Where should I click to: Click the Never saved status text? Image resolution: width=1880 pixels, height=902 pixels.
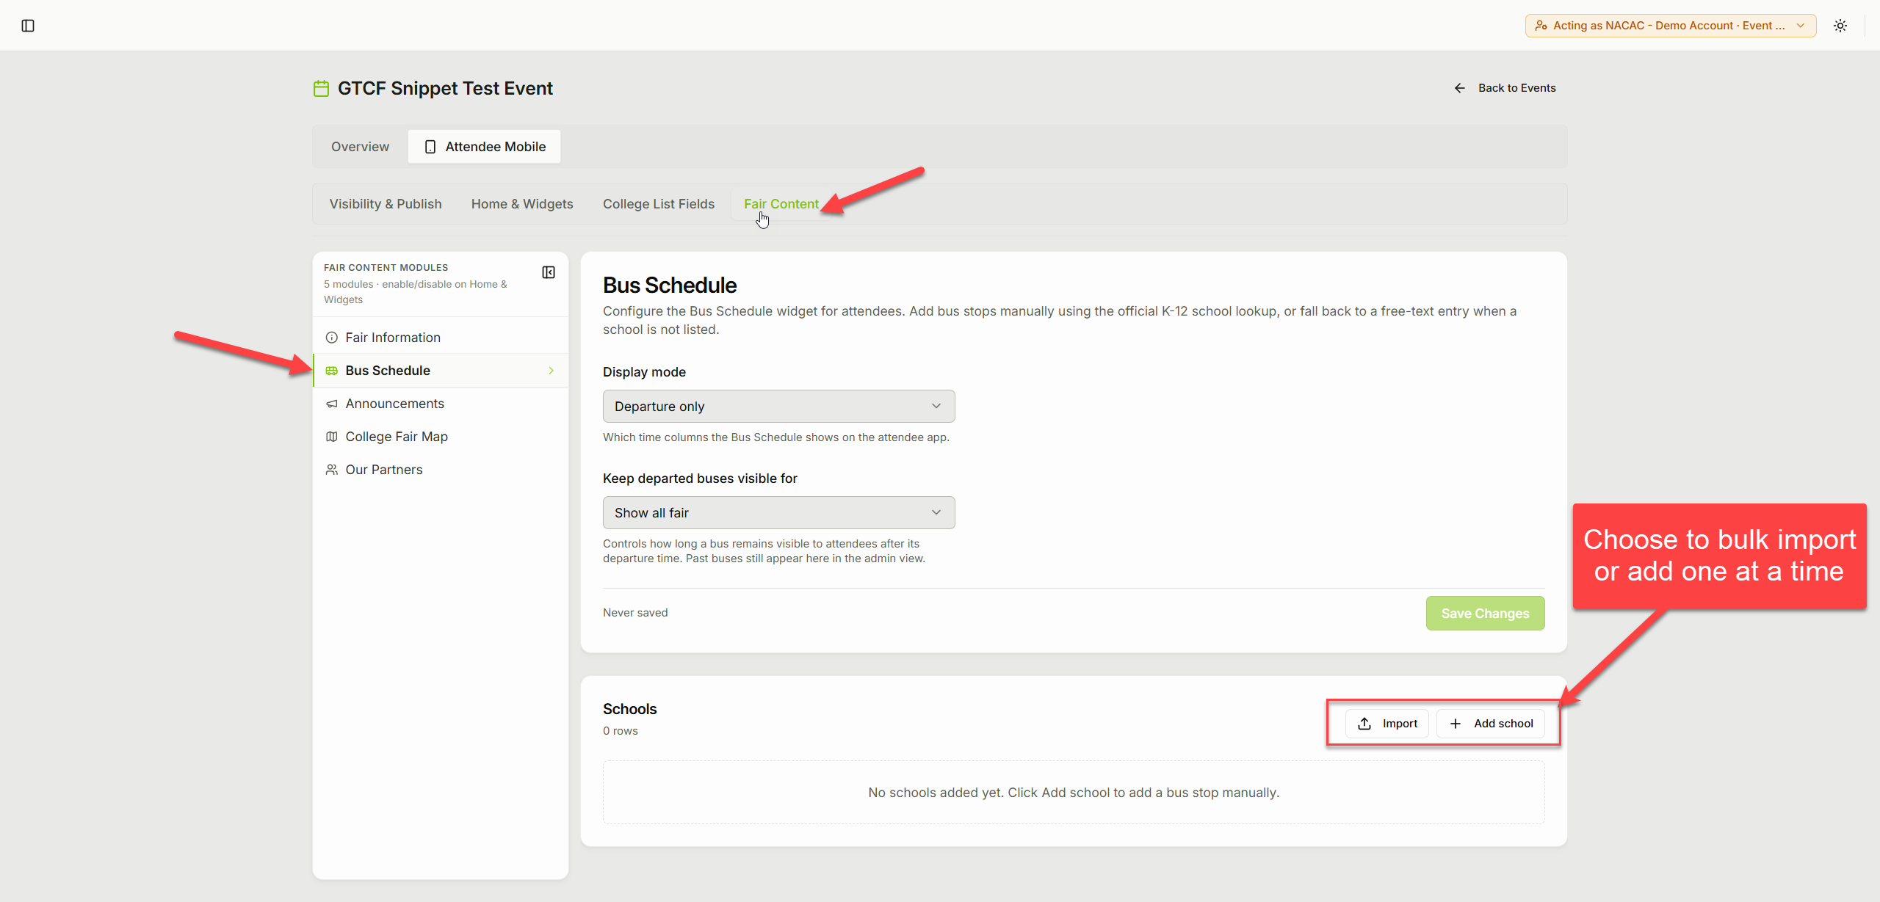click(635, 613)
